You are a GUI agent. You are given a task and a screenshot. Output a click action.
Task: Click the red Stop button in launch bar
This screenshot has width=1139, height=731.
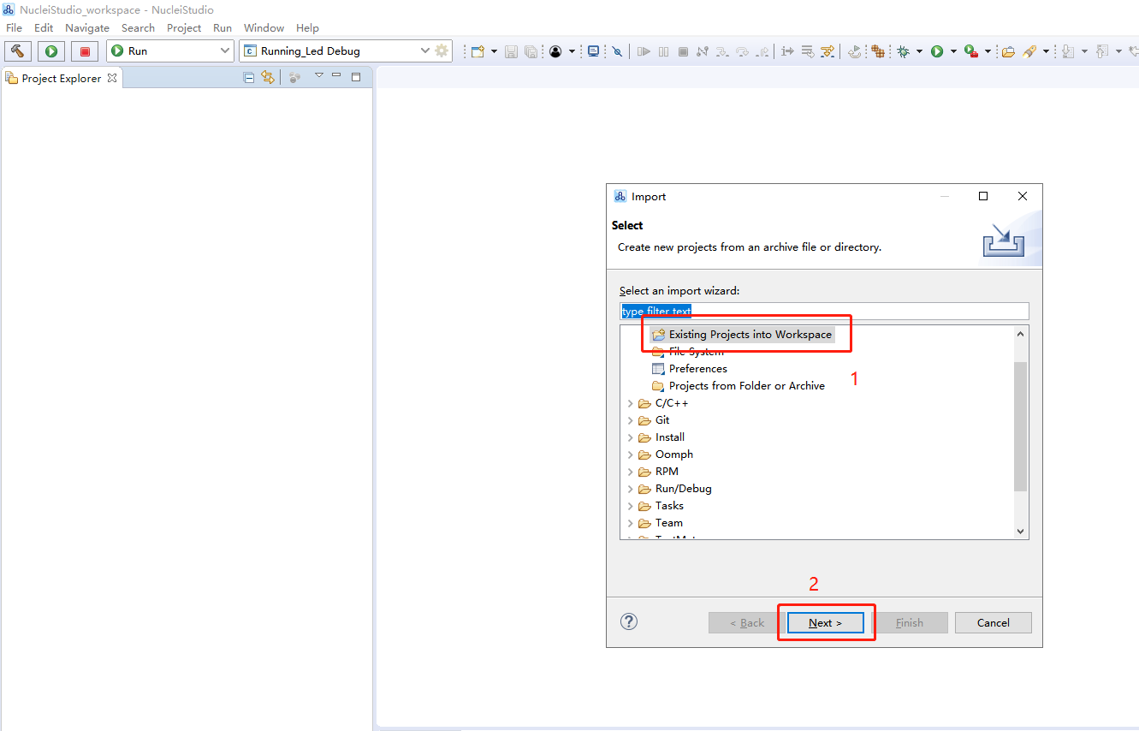pyautogui.click(x=85, y=51)
